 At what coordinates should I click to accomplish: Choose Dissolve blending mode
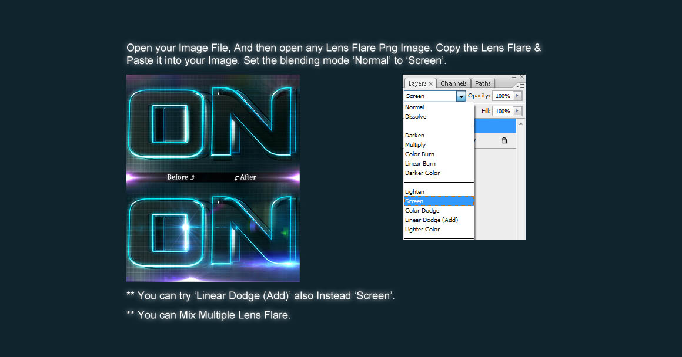tap(416, 117)
